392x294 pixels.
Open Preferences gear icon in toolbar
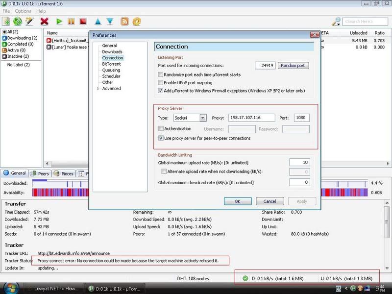[137, 22]
